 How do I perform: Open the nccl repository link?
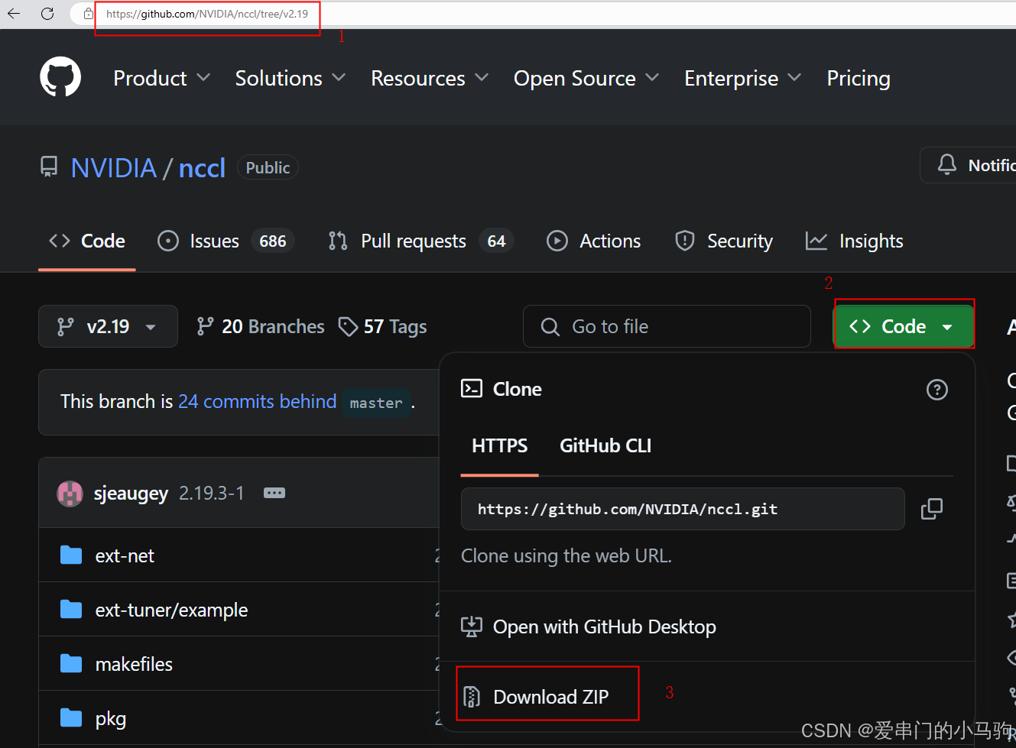[x=202, y=167]
